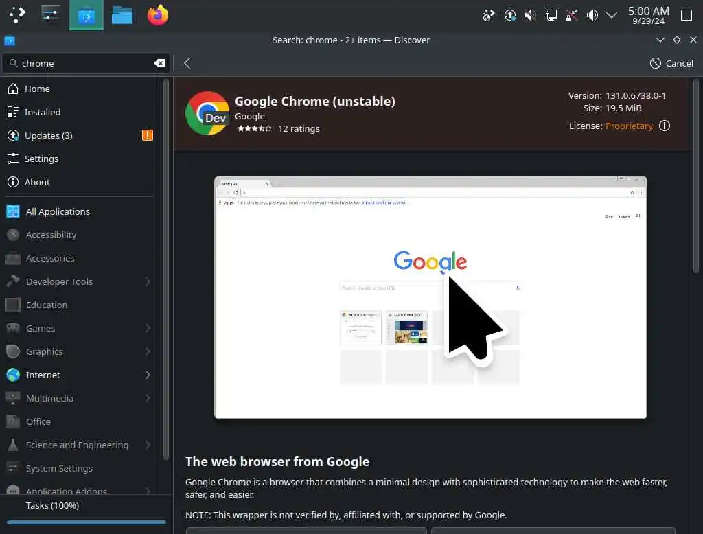Image resolution: width=703 pixels, height=534 pixels.
Task: Cancel the current installation
Action: (x=671, y=63)
